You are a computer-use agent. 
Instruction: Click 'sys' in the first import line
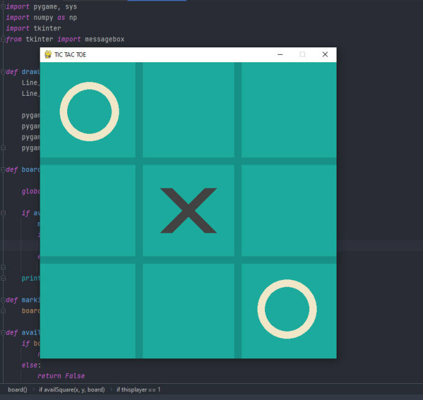pos(71,7)
